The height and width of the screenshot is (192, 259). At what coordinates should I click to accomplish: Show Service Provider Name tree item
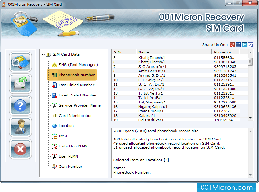80,105
